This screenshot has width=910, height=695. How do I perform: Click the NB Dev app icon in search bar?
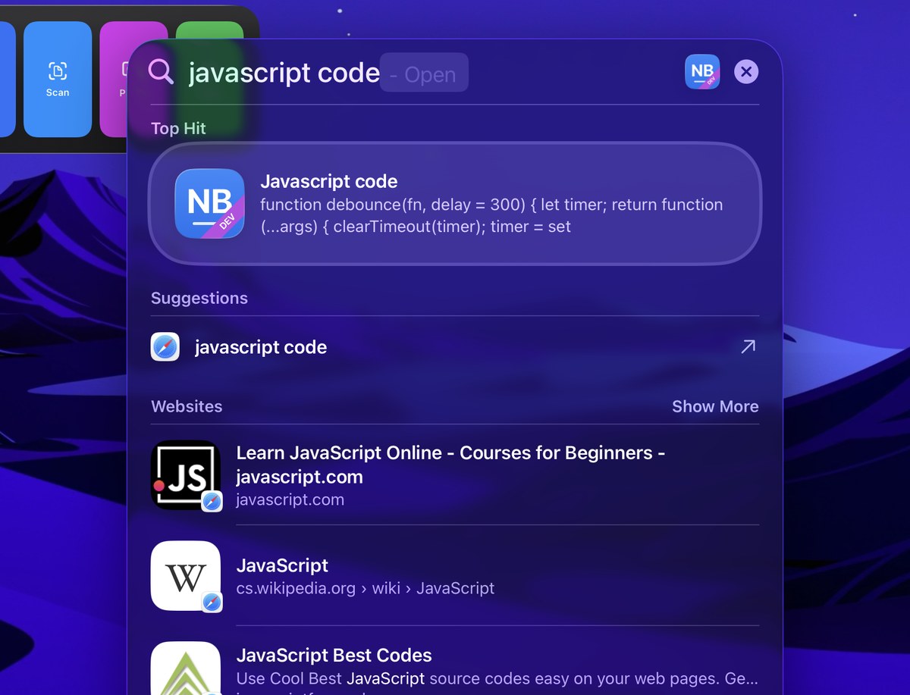coord(702,71)
